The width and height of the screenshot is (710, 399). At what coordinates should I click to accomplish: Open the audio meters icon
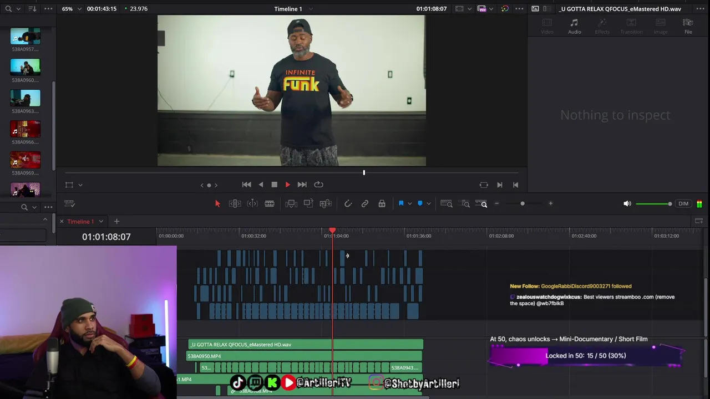(699, 204)
